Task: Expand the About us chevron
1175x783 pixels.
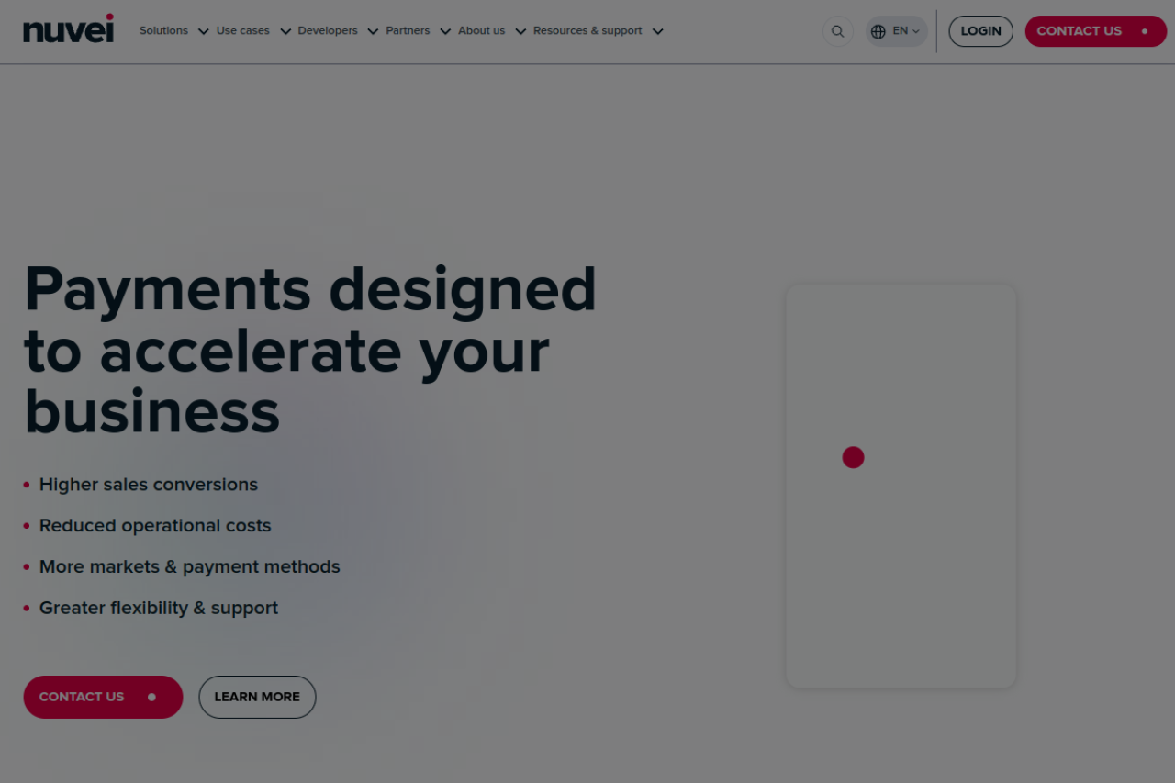Action: pyautogui.click(x=520, y=31)
